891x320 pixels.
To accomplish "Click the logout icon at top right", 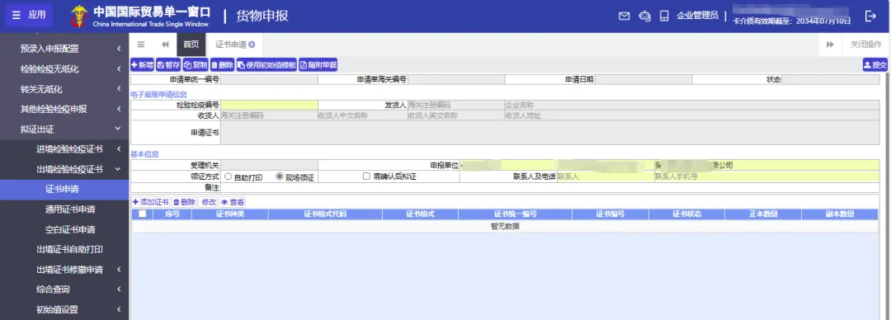I will (870, 16).
